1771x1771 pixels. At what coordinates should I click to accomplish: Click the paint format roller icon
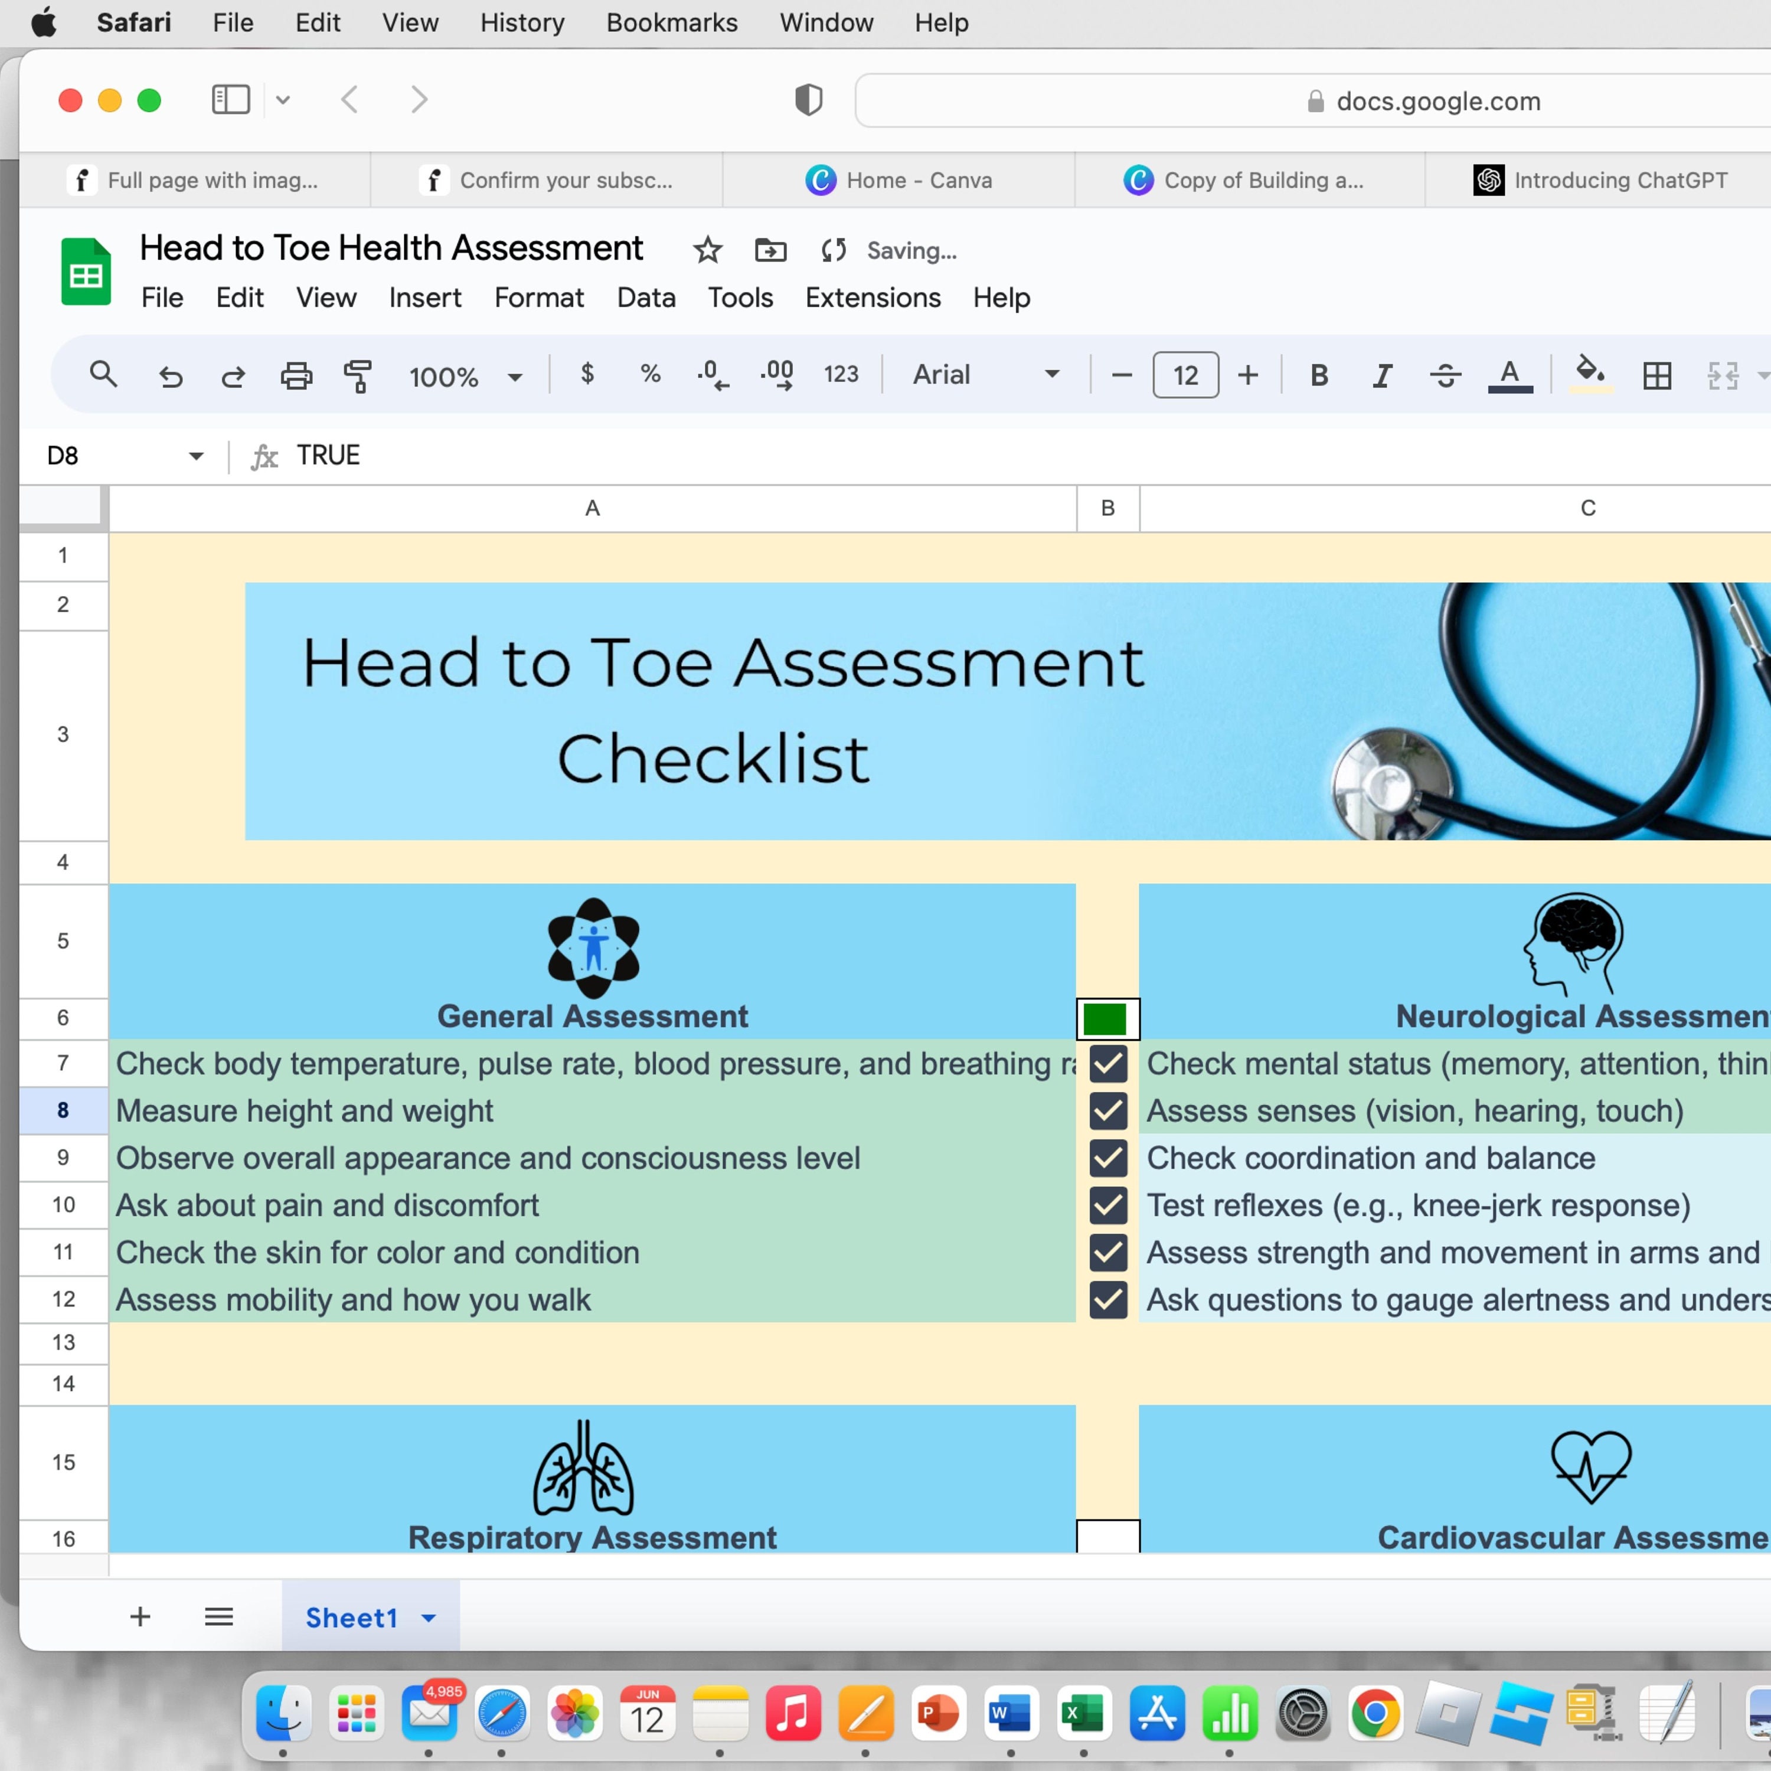click(358, 375)
